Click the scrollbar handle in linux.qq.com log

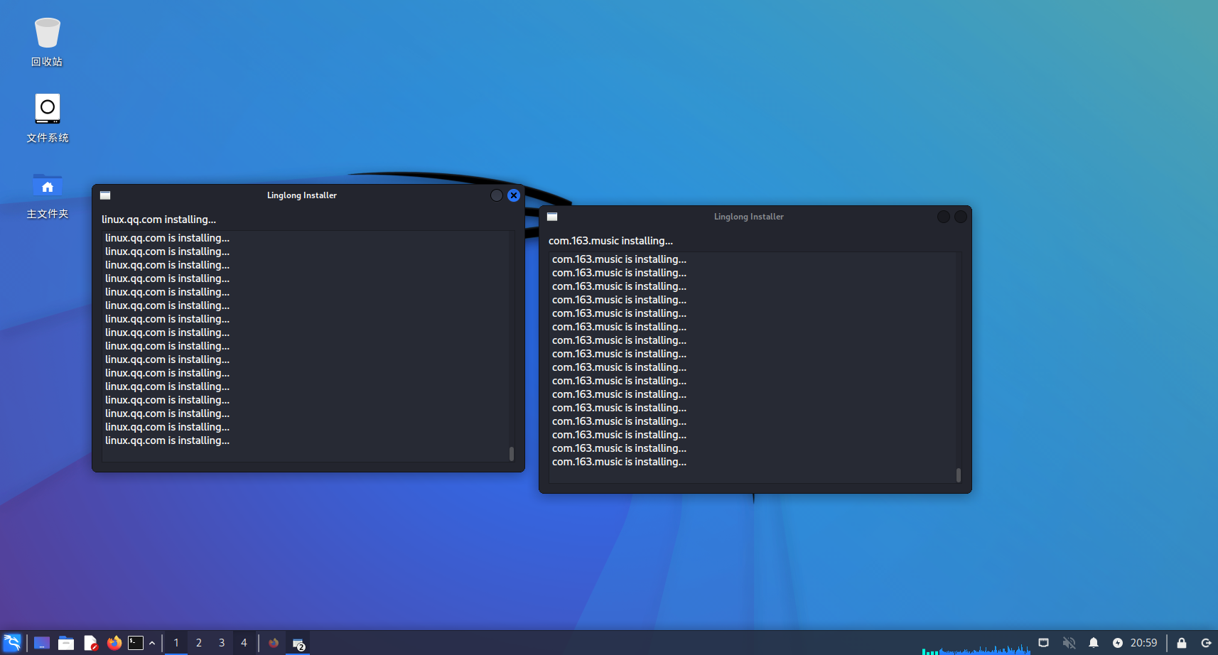[x=512, y=453]
